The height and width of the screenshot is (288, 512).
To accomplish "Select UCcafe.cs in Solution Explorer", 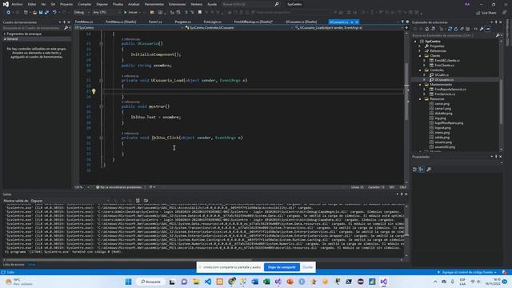I will click(442, 74).
